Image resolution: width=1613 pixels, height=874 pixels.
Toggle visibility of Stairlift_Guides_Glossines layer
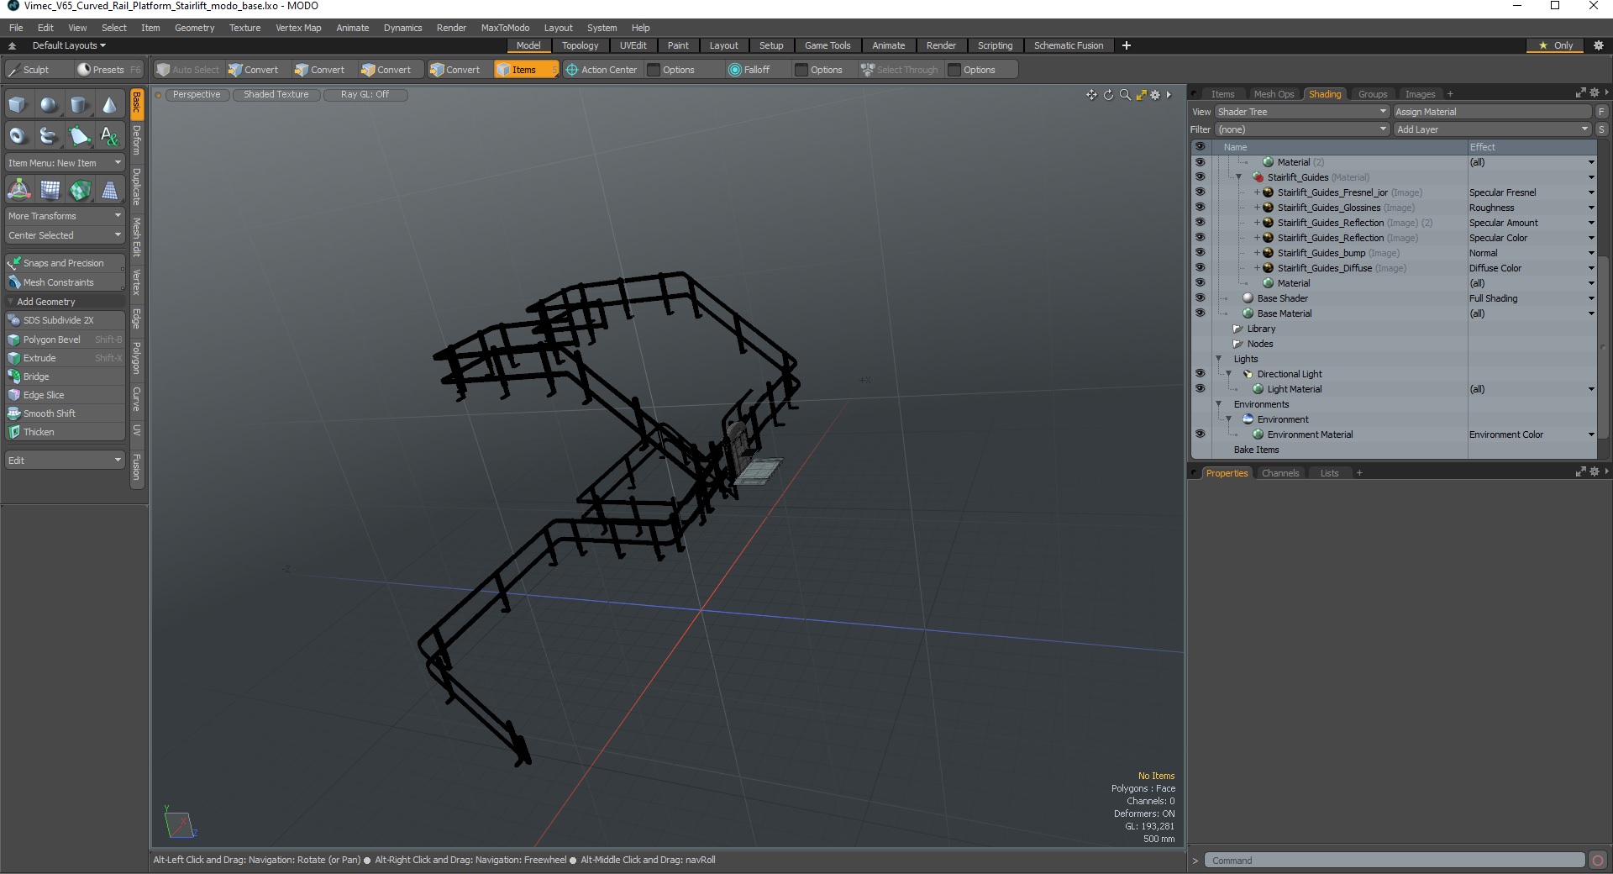1200,208
